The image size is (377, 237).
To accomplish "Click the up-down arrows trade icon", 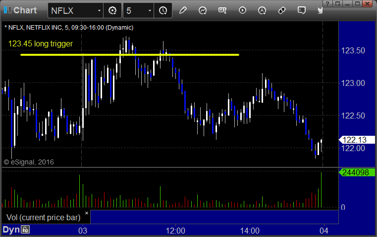I will 282,10.
